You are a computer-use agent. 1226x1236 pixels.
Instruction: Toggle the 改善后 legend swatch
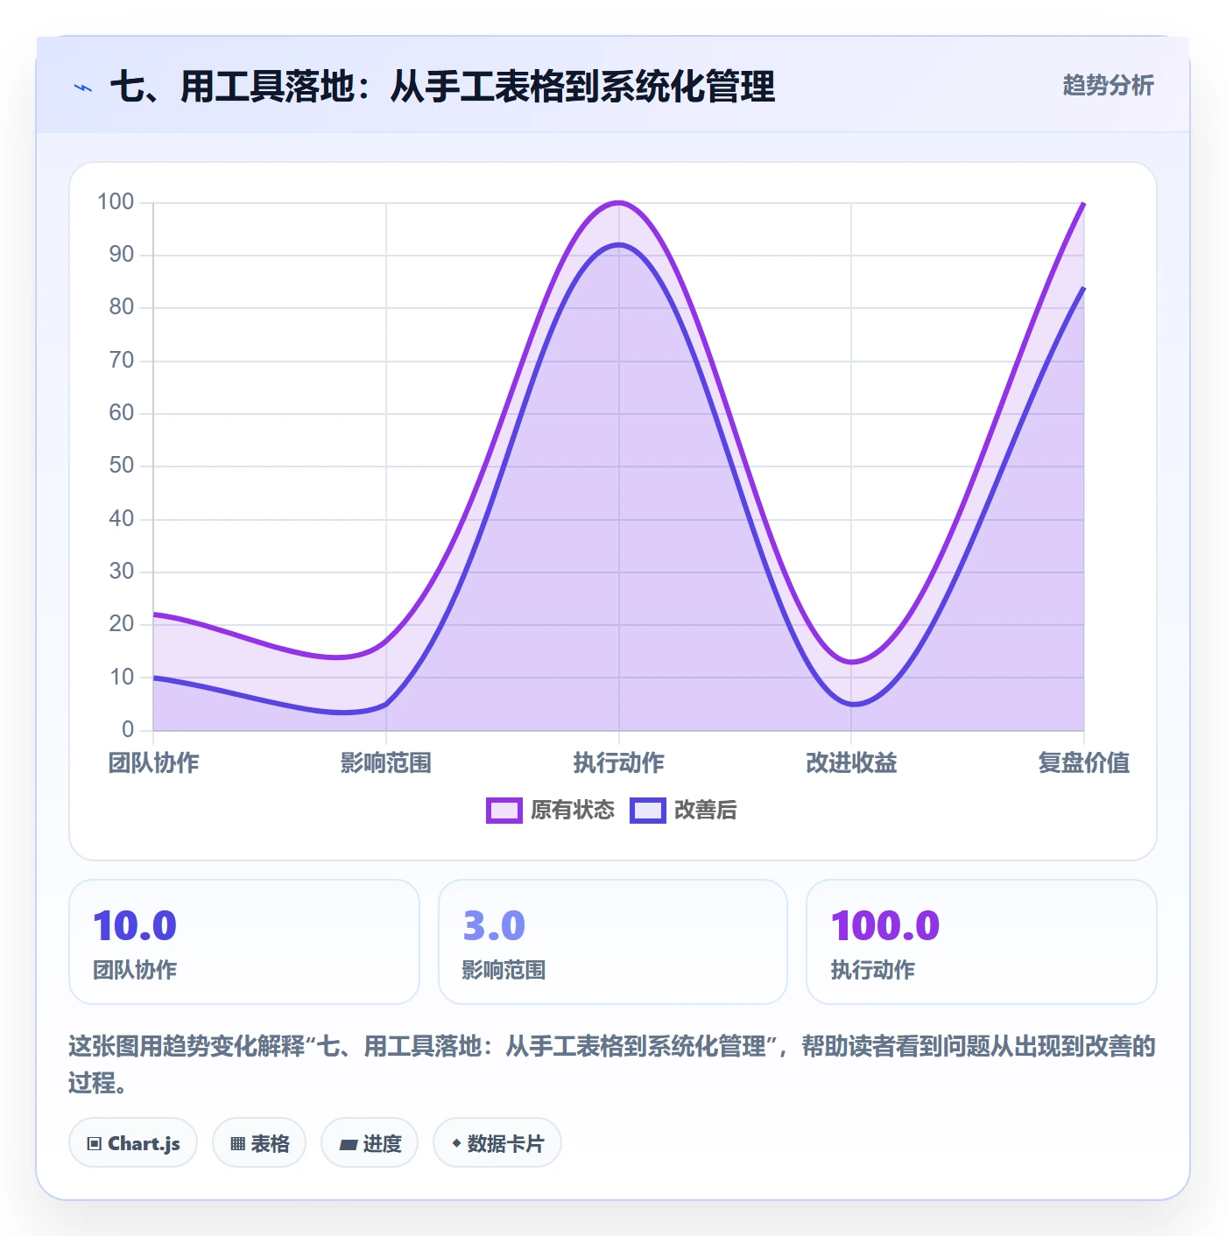[x=648, y=811]
